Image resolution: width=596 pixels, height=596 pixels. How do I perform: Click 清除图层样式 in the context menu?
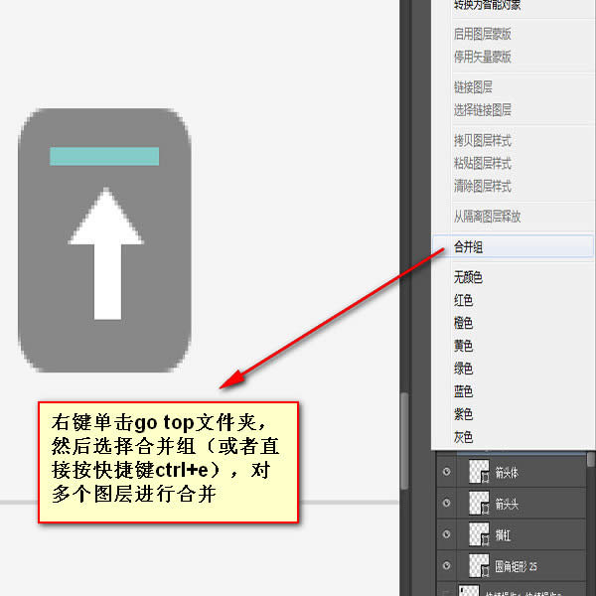point(482,186)
